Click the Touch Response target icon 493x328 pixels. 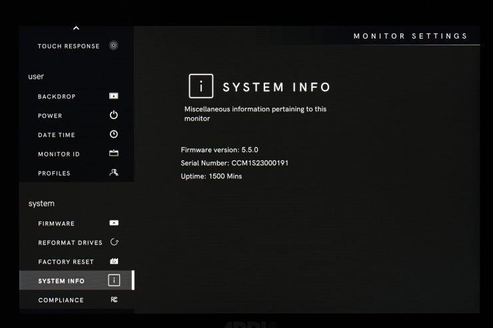(113, 46)
